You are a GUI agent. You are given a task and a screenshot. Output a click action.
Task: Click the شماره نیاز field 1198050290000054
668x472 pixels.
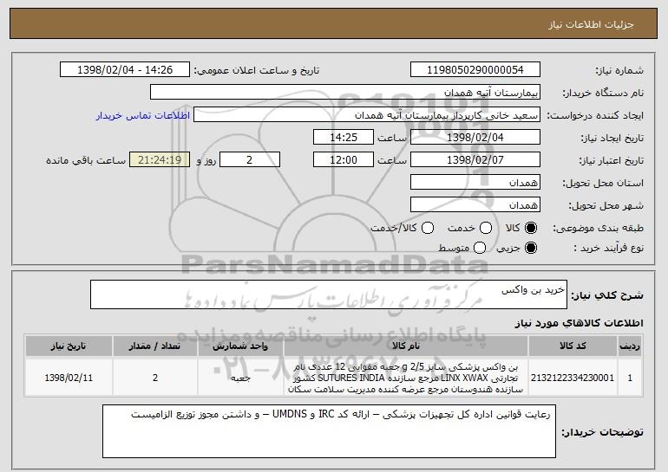(475, 70)
